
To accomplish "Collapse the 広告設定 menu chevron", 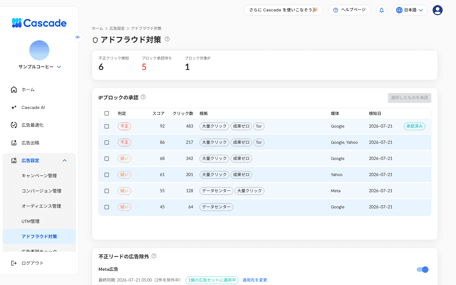I will [x=65, y=161].
